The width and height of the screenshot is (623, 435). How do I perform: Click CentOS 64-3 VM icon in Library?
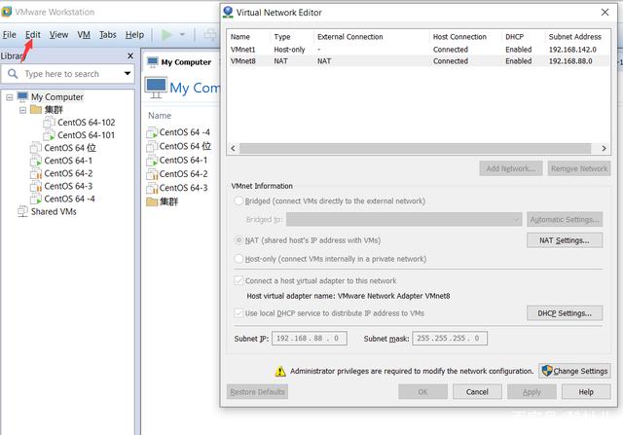(x=36, y=186)
